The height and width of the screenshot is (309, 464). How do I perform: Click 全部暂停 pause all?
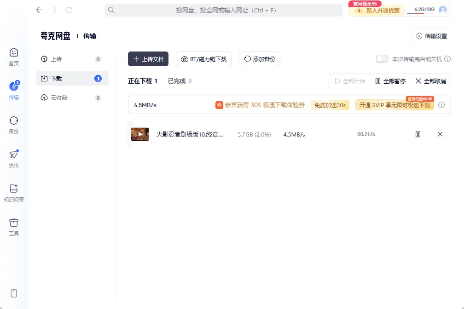pos(390,81)
